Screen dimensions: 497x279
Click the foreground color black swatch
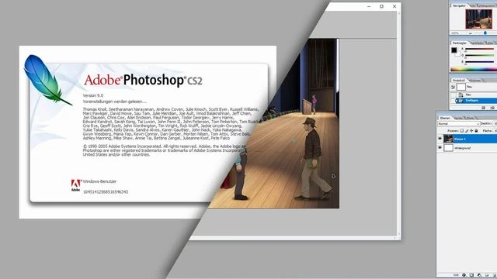[x=454, y=50]
